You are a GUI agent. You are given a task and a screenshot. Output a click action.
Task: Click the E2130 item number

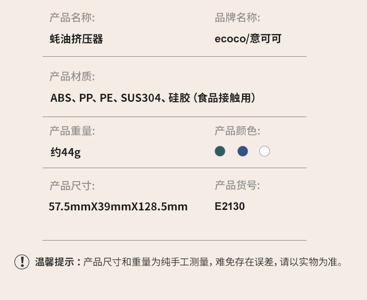click(229, 206)
